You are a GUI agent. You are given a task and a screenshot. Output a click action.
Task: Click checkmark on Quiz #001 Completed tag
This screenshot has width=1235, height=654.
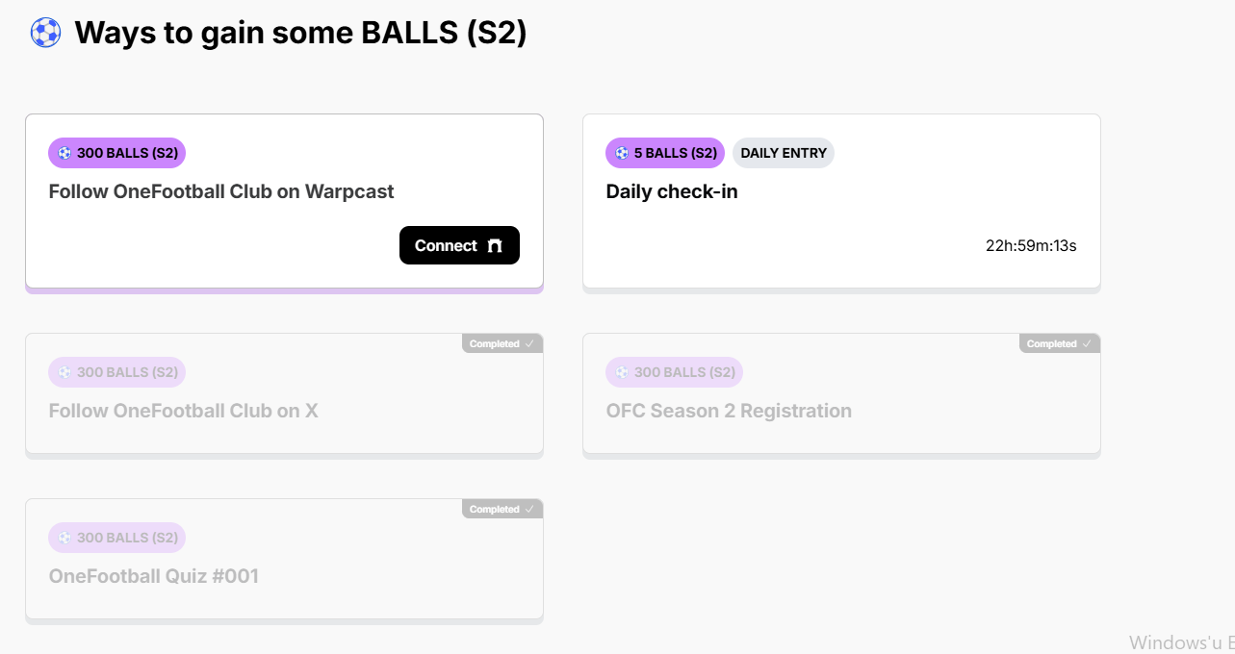pyautogui.click(x=529, y=509)
